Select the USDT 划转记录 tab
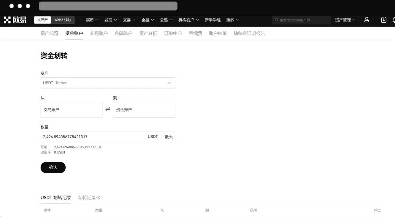Screen dimensions: 395x217 pyautogui.click(x=56, y=198)
